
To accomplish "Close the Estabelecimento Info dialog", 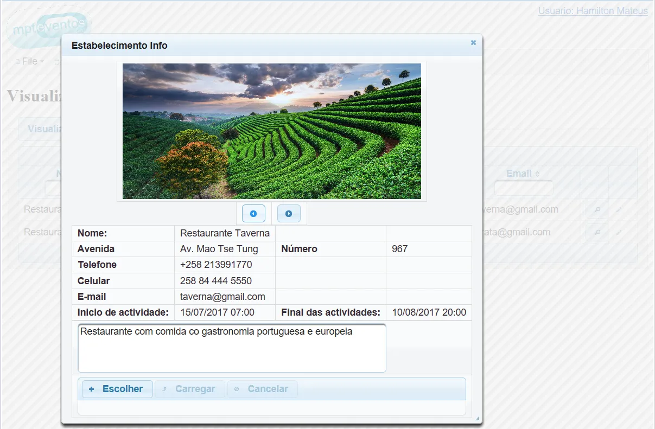I will pos(473,42).
